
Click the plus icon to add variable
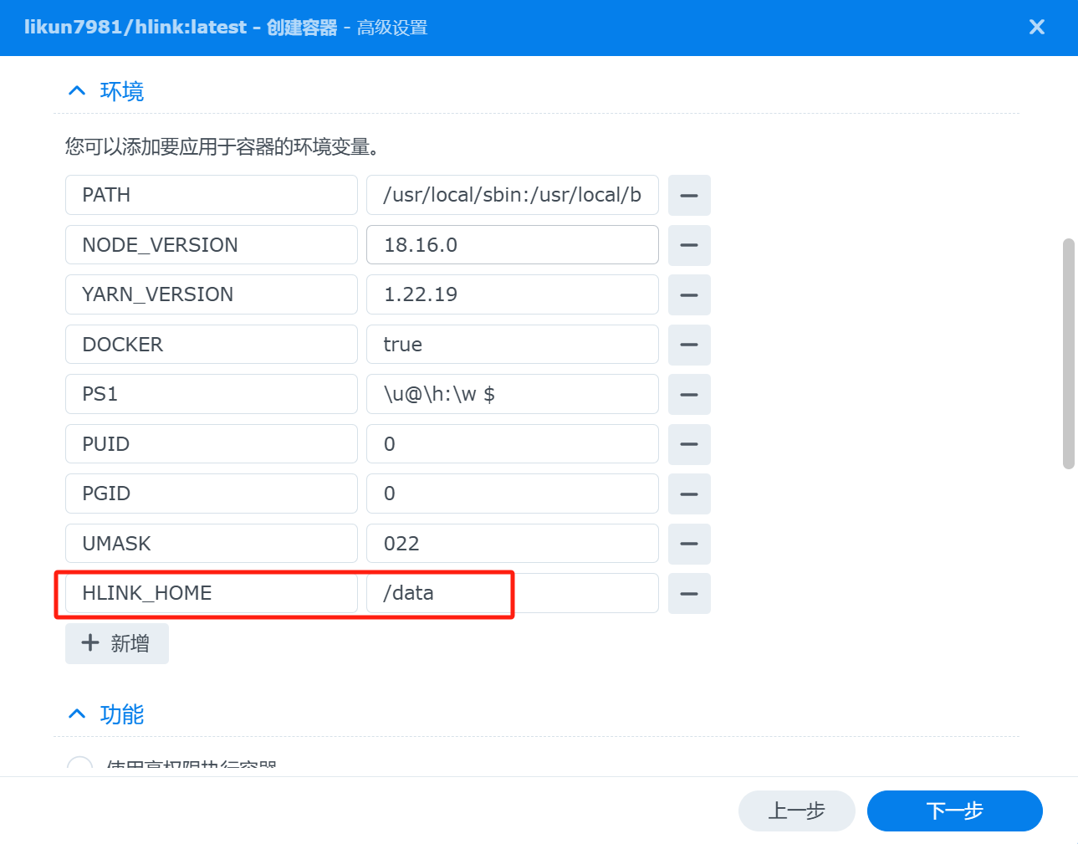coord(89,642)
